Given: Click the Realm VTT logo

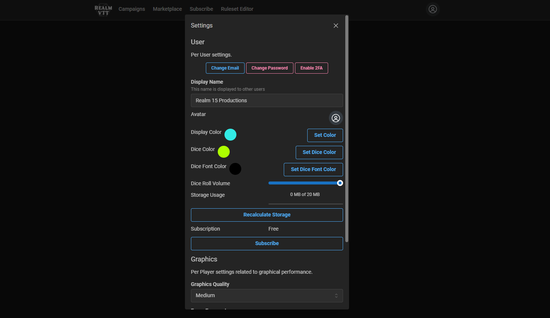Looking at the screenshot, I should [x=103, y=10].
